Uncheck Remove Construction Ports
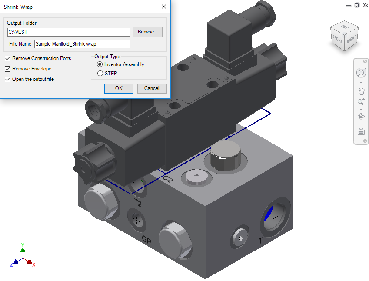Screen dimensions: 369x281 click(x=8, y=58)
